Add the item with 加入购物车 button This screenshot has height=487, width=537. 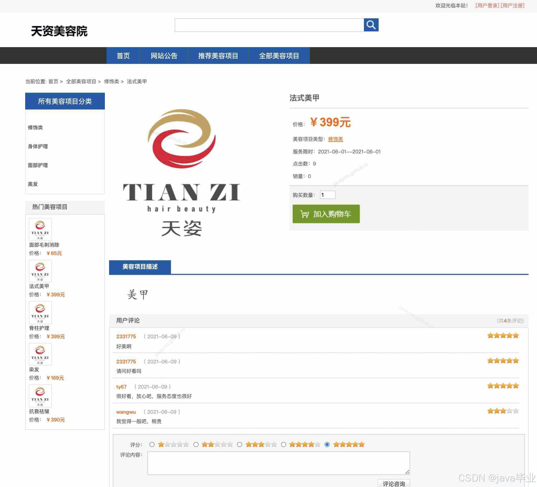pyautogui.click(x=326, y=214)
